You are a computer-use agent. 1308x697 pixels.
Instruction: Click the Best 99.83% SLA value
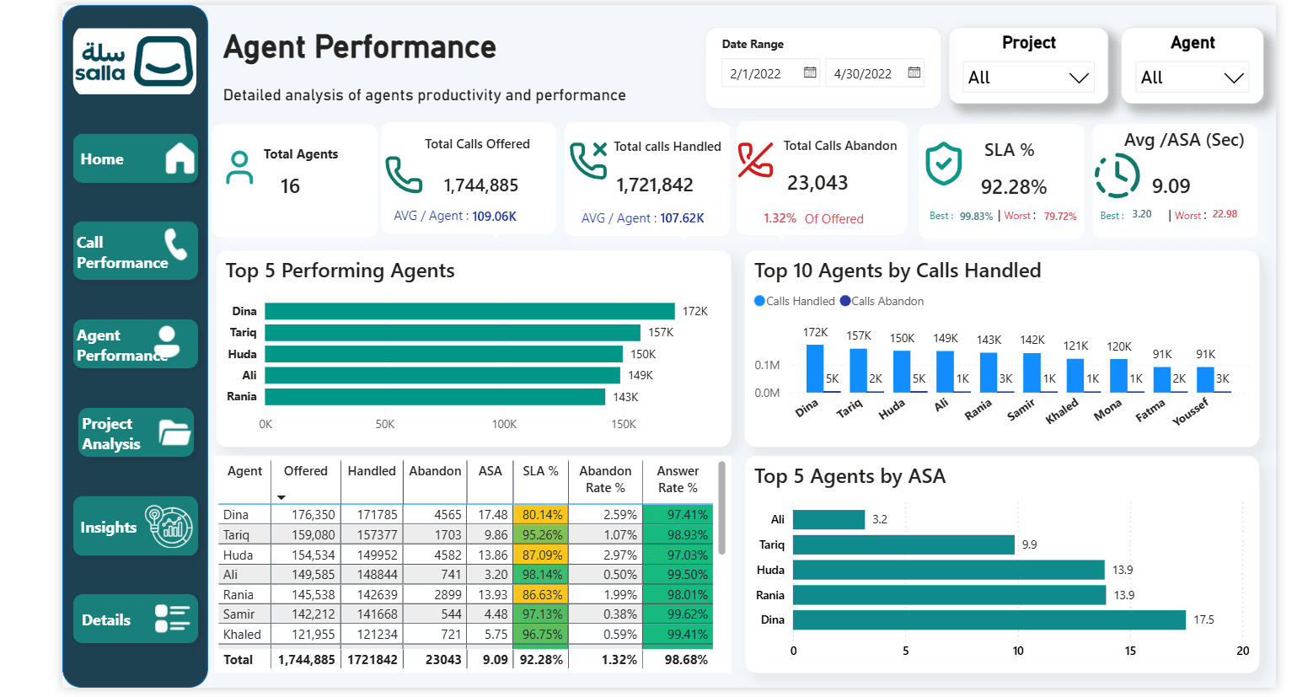(x=976, y=216)
